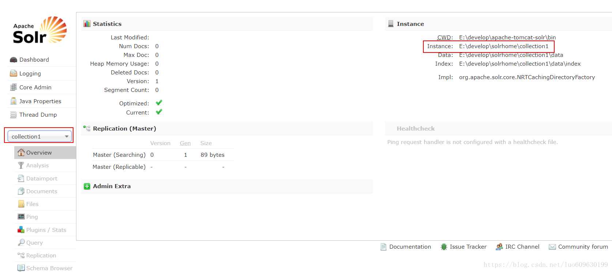Select the Overview item for collection1

(x=39, y=153)
